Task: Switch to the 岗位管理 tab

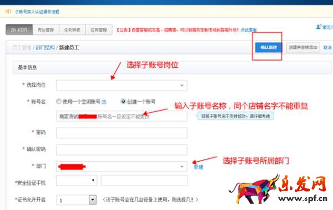Action: (46, 30)
